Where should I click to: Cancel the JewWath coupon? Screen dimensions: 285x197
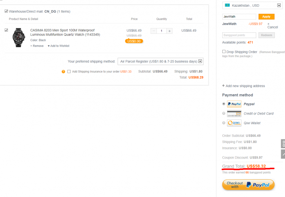coord(273,26)
